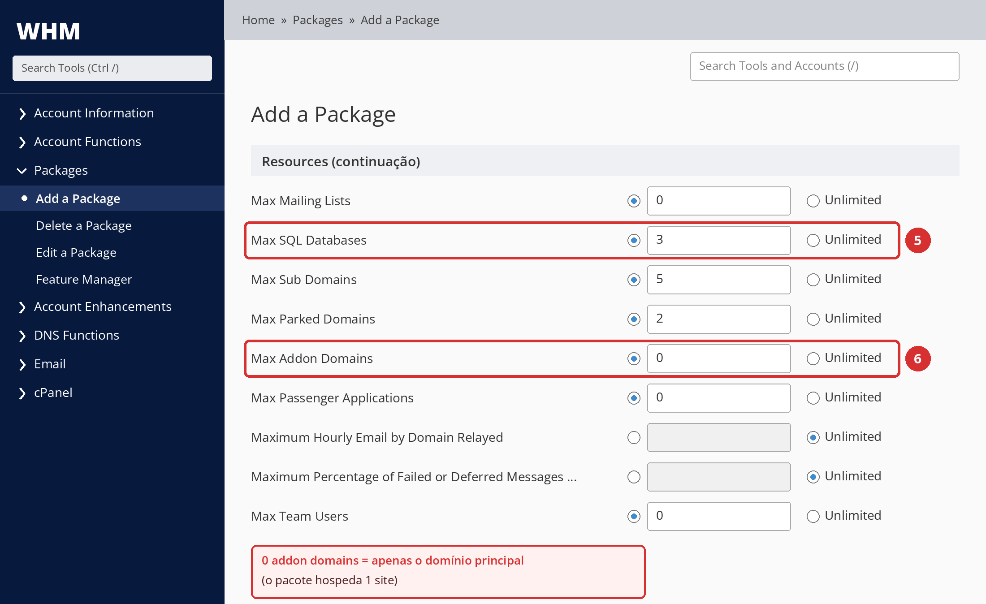The height and width of the screenshot is (604, 986).
Task: Click the red step 6 badge
Action: pos(917,358)
